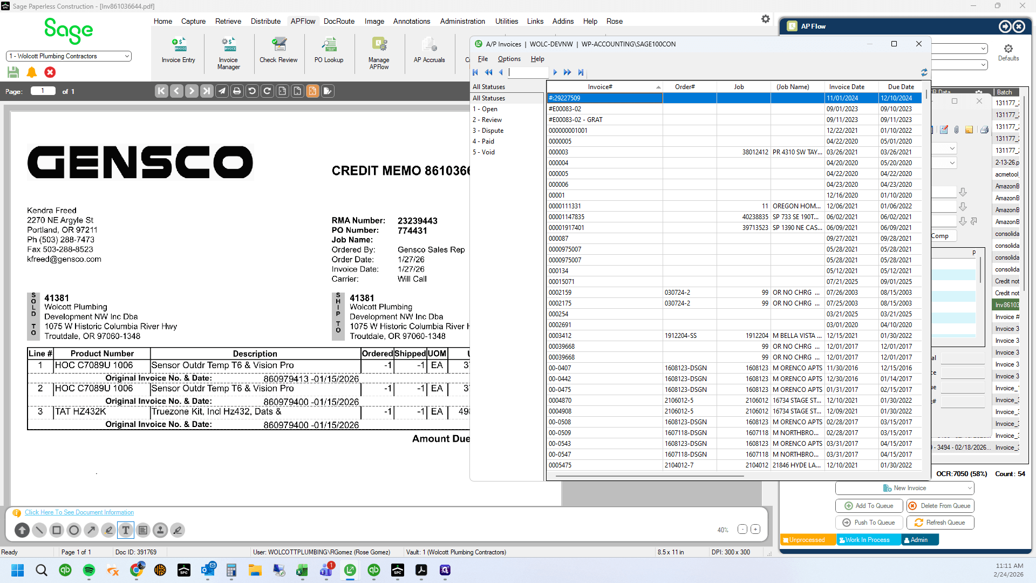
Task: Go to first page of document
Action: click(x=161, y=91)
